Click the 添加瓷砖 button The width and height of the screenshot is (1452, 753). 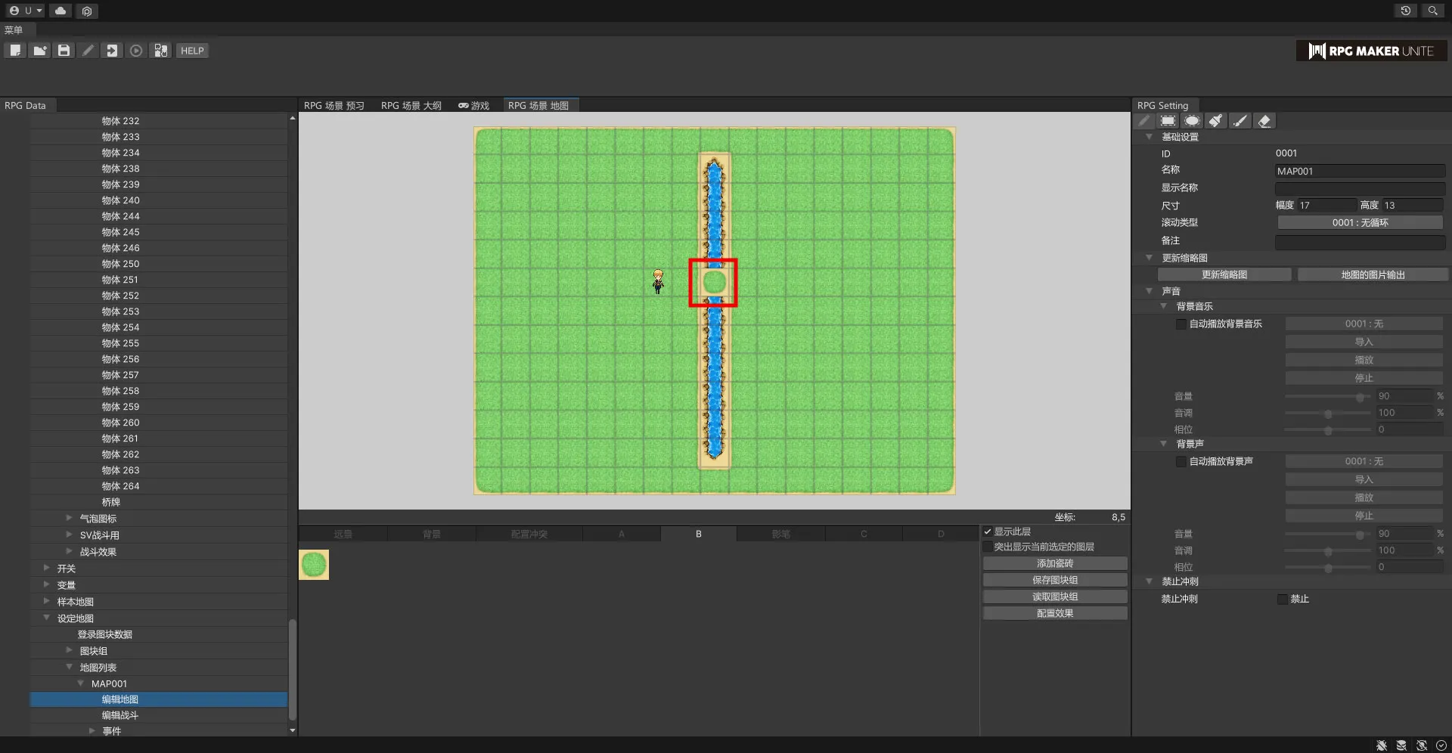[x=1055, y=563]
